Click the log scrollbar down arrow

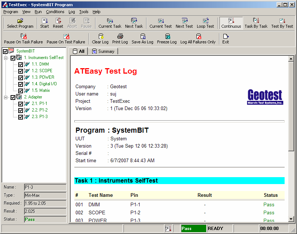pyautogui.click(x=291, y=219)
